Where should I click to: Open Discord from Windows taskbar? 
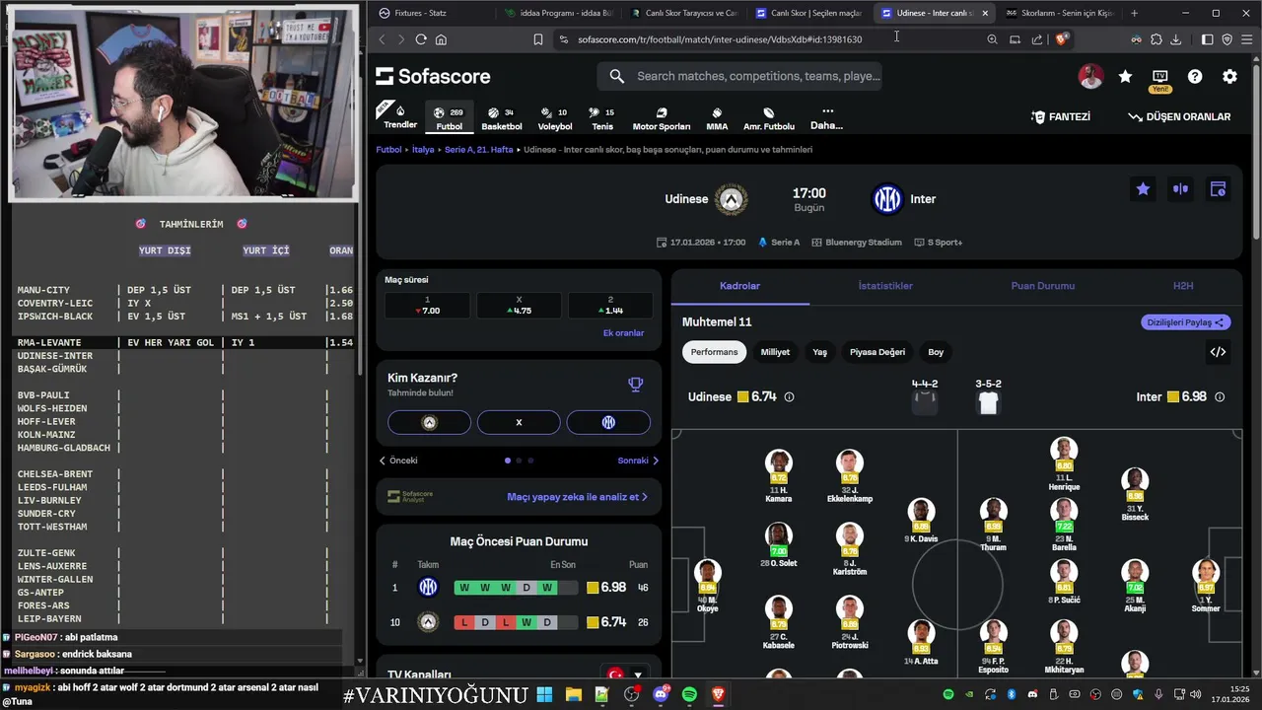tap(661, 695)
